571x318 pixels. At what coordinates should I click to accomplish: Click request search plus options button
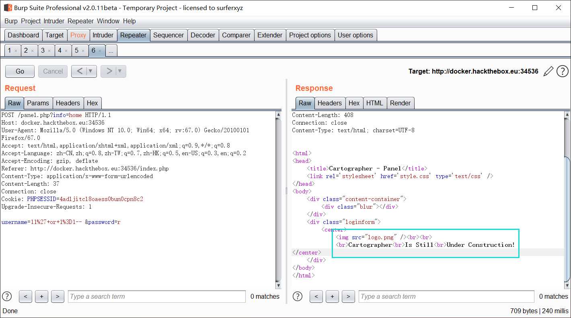click(41, 296)
